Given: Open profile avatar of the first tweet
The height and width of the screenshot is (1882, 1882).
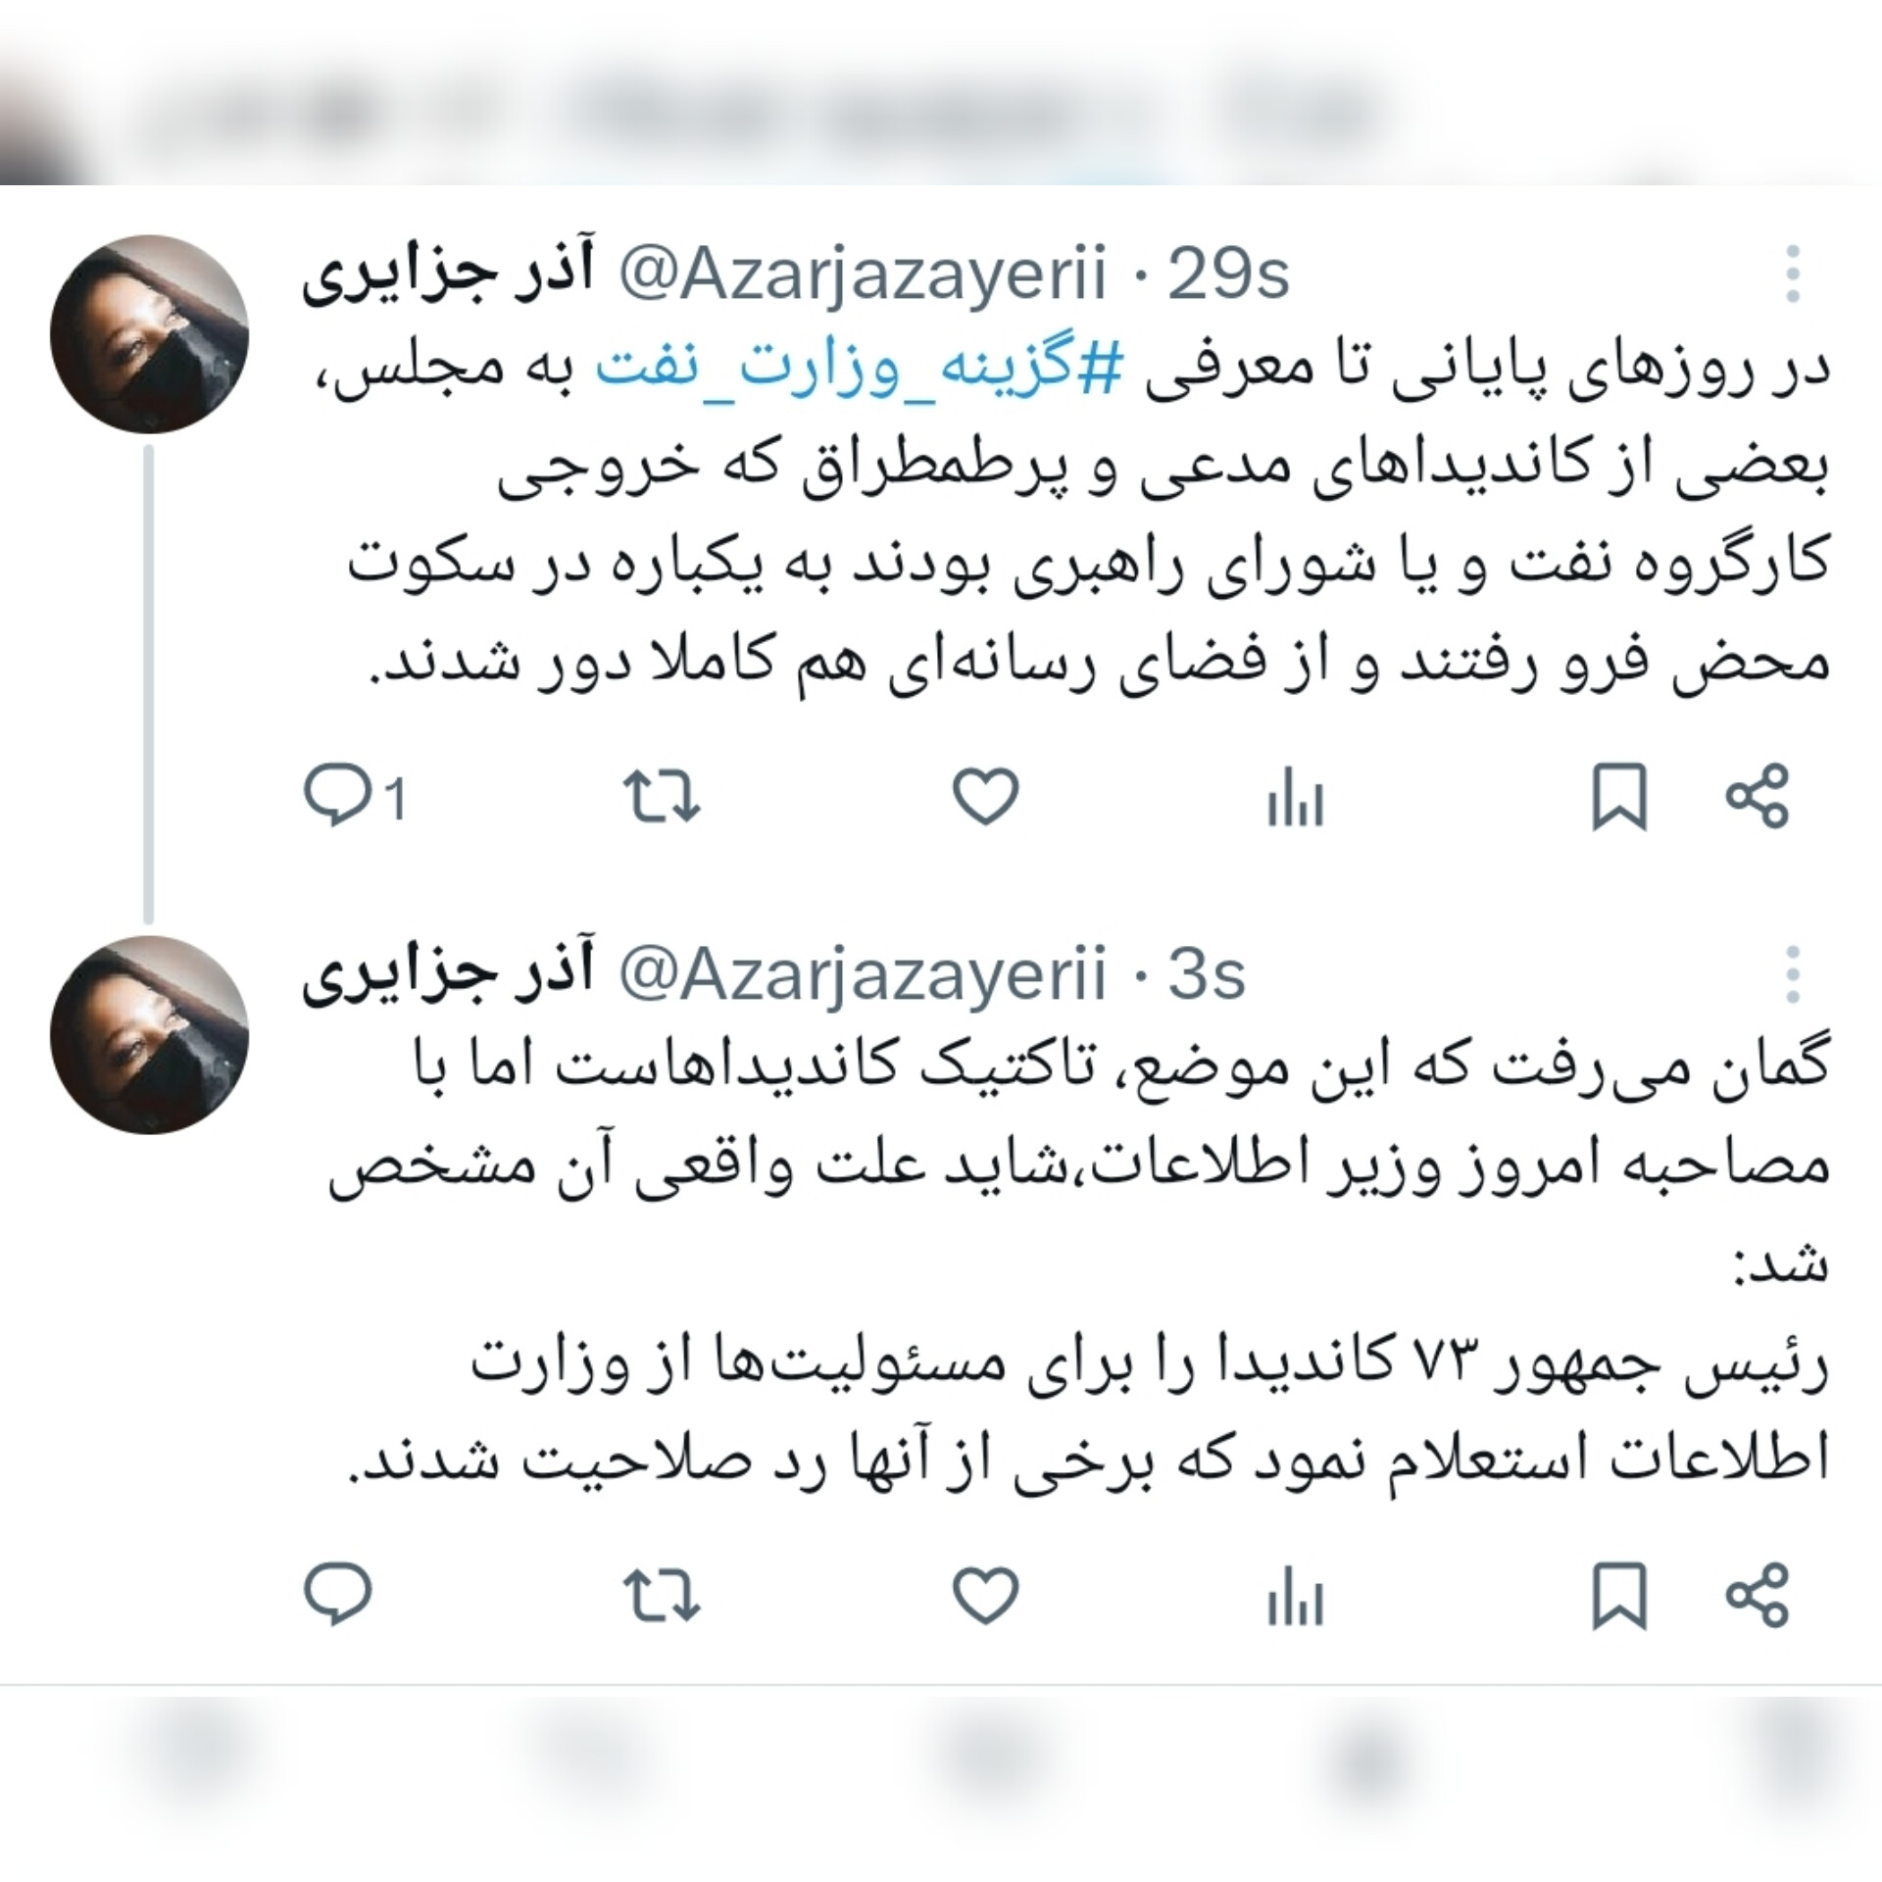Looking at the screenshot, I should (149, 333).
